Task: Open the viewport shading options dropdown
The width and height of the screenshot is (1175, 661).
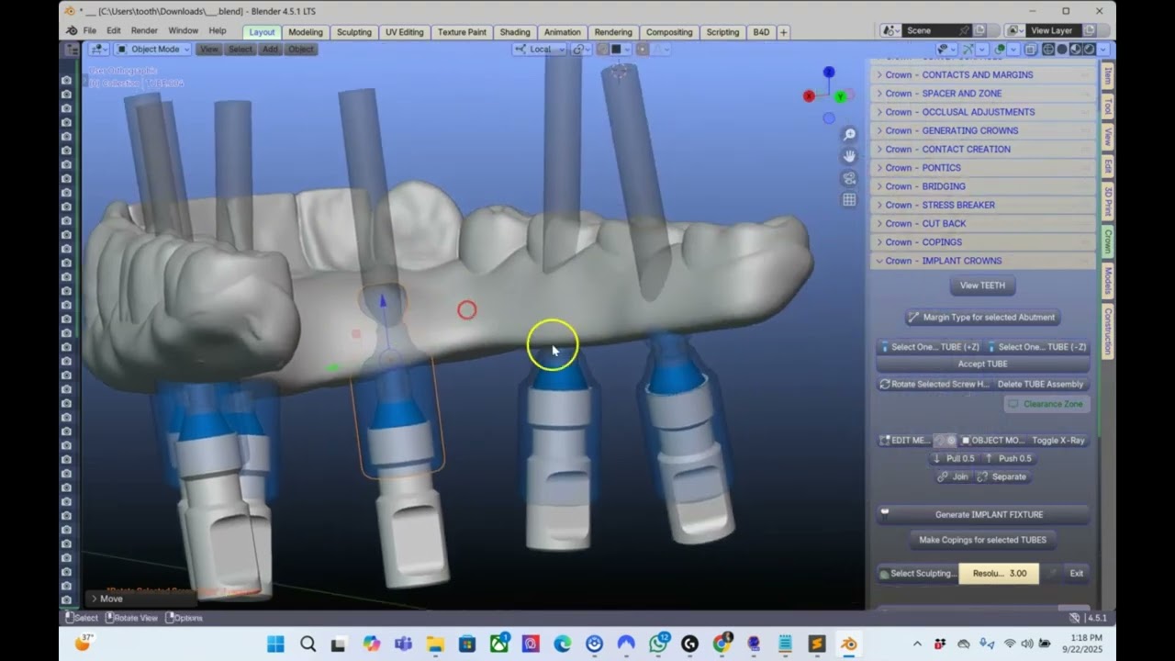Action: [1102, 50]
